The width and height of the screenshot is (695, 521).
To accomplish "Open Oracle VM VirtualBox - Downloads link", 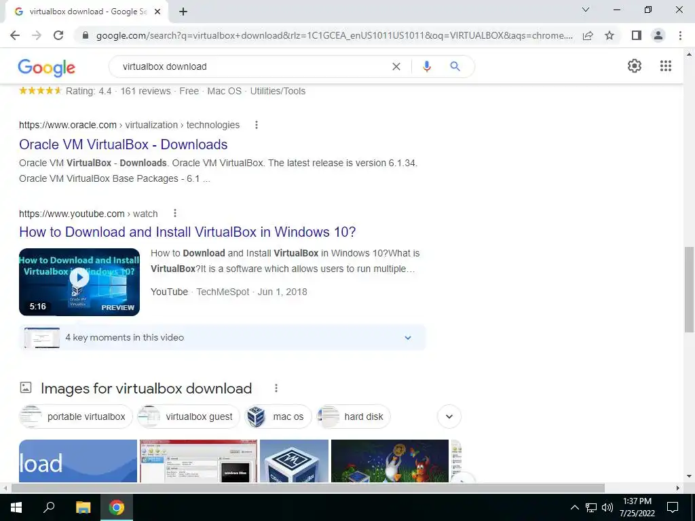I will 124,144.
